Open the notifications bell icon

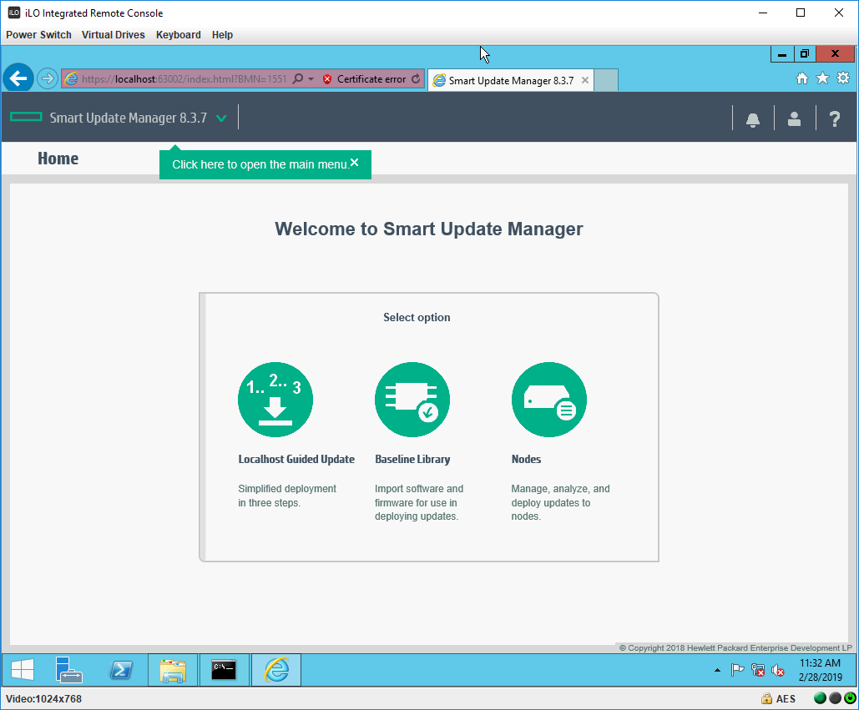[753, 118]
